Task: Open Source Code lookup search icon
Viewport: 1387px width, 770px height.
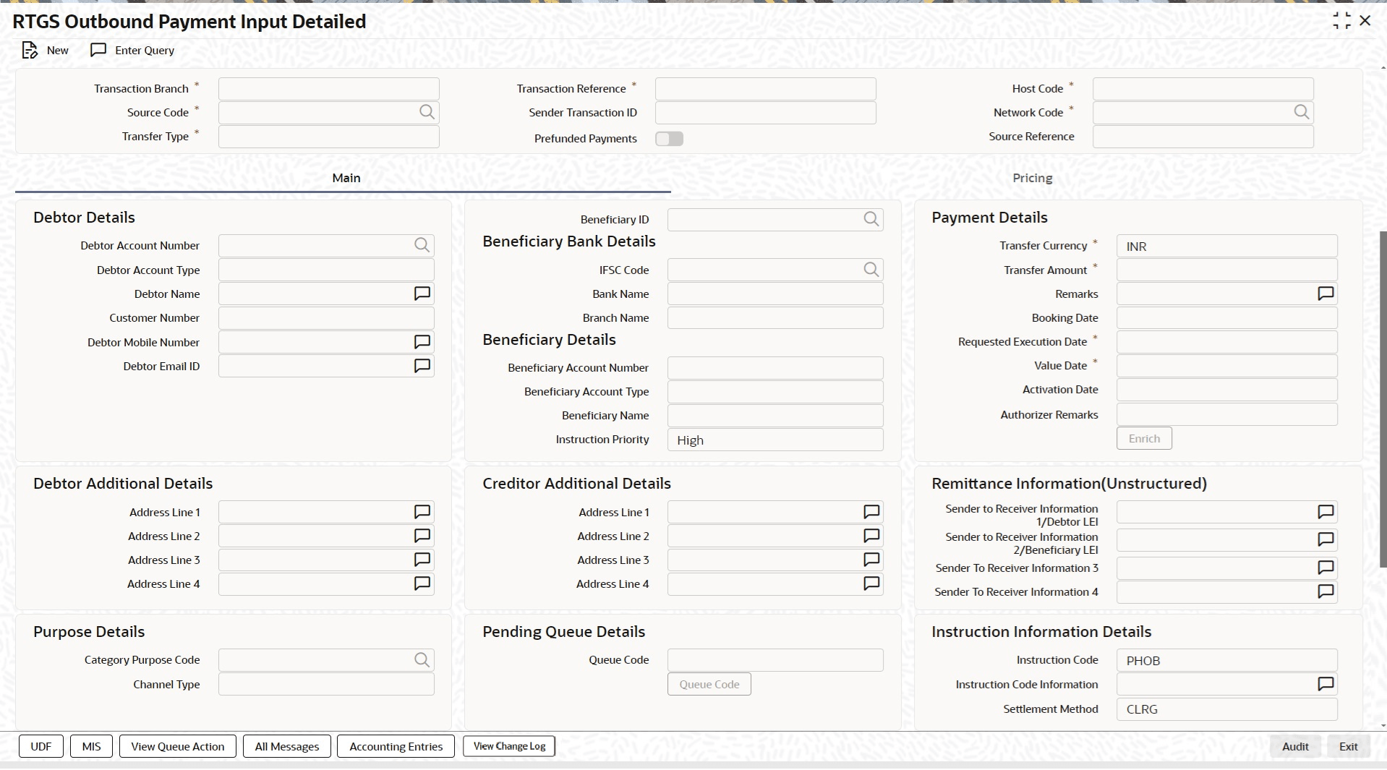Action: (427, 112)
